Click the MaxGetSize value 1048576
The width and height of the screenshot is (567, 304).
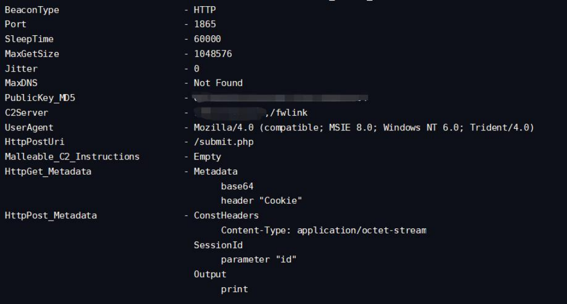(212, 54)
